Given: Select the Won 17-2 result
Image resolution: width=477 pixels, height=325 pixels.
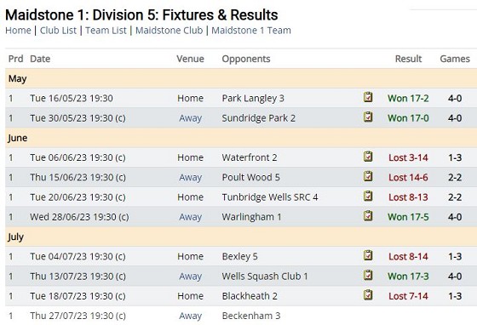Looking at the screenshot, I should click(408, 99).
